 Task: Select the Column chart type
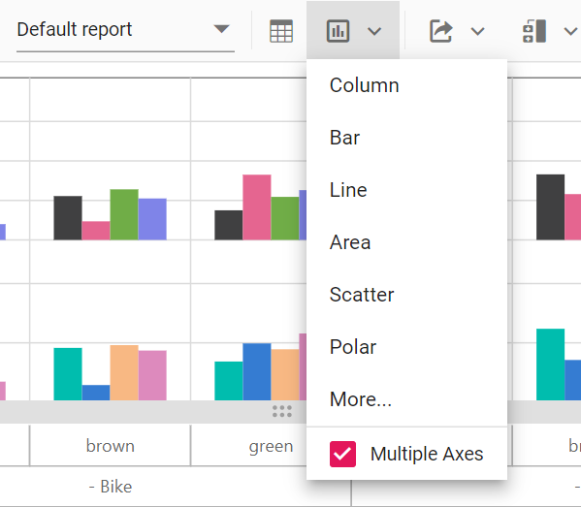(406, 85)
